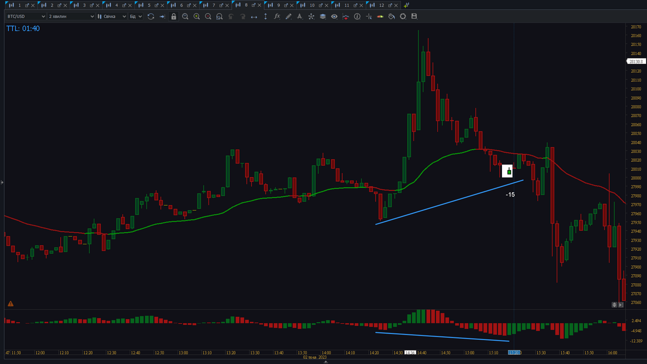This screenshot has height=364, width=647.
Task: Click the paint bucket color icon
Action: (x=391, y=17)
